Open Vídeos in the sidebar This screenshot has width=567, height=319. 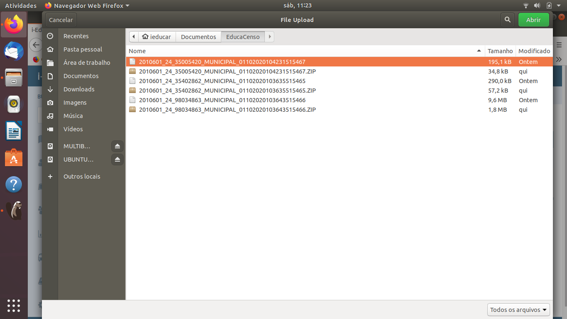pos(73,129)
